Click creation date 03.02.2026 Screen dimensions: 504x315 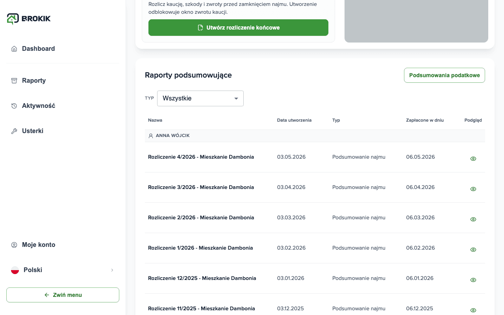[x=291, y=248]
